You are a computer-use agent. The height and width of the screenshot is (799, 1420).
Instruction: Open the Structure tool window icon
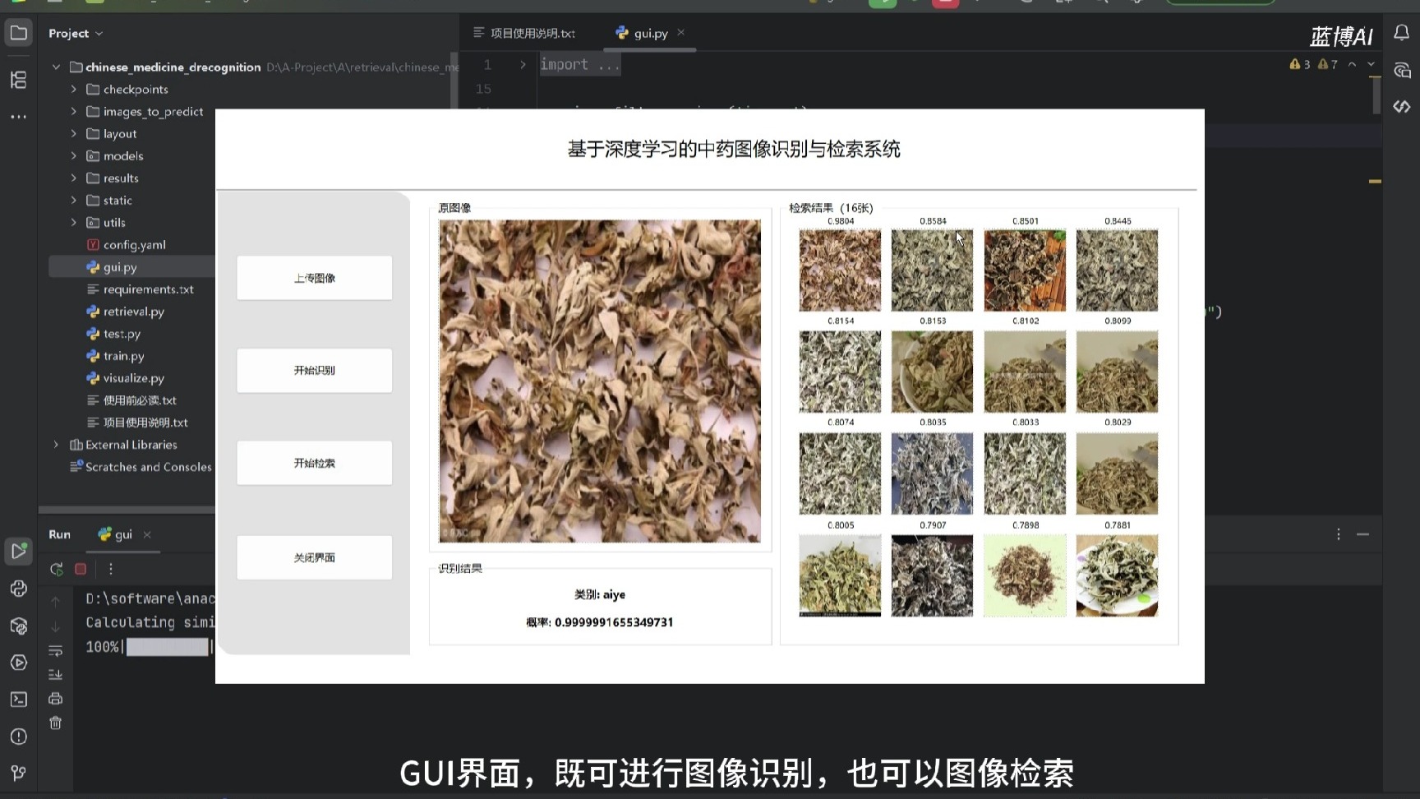click(18, 80)
